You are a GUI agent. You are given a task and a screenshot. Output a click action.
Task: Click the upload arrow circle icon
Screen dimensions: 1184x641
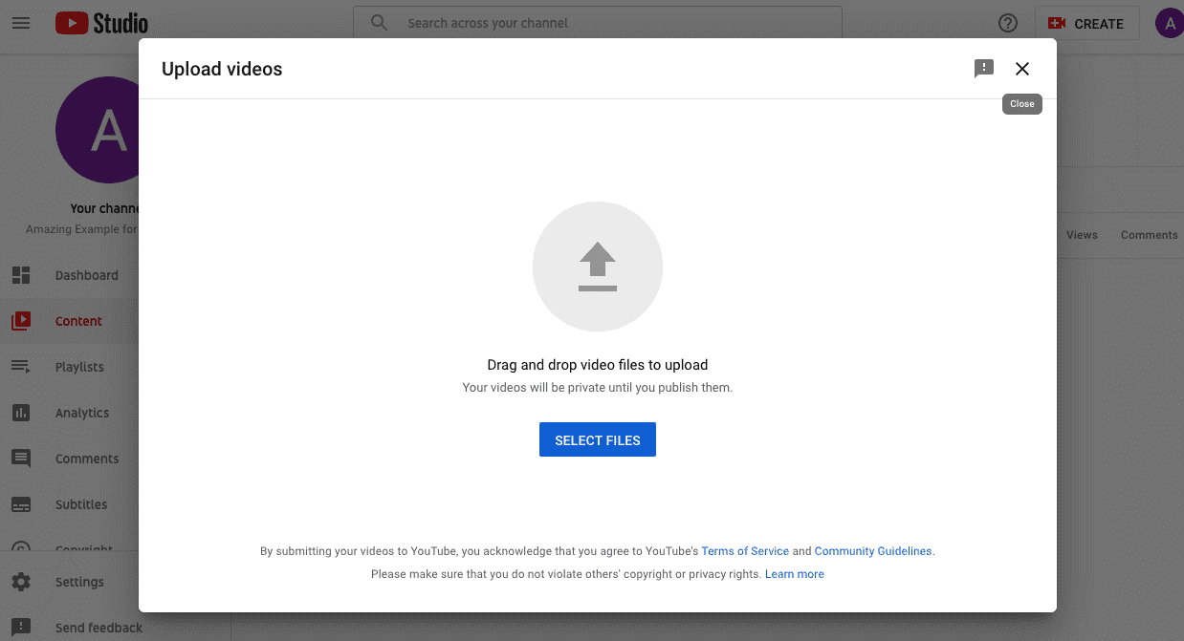point(598,267)
